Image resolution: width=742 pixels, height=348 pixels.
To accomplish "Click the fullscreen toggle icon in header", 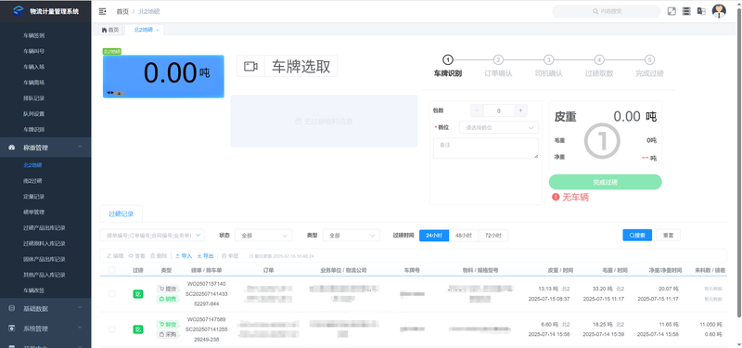I will (x=671, y=11).
